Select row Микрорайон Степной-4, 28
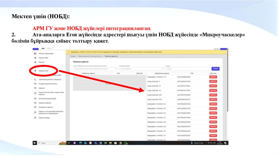Viewport: 278px width, 156px height. 183,122
